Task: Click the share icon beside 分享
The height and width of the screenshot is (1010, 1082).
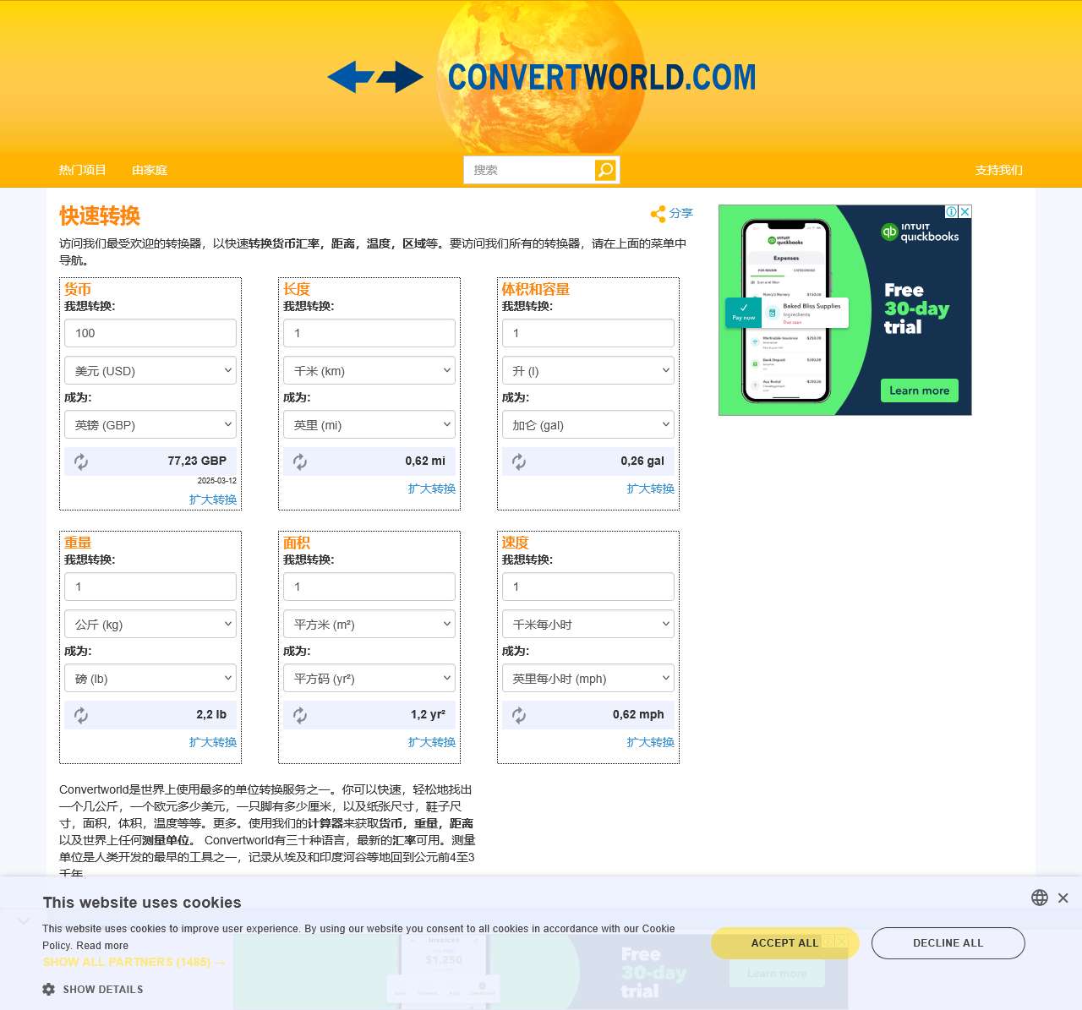Action: tap(658, 214)
